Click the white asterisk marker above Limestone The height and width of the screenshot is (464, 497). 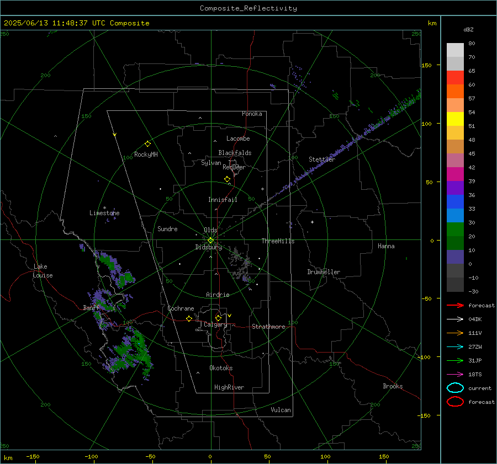click(x=104, y=208)
